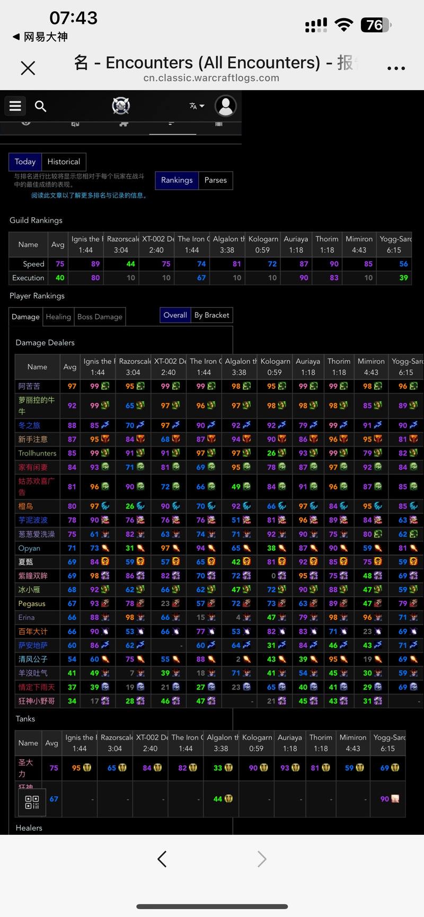Tap the QR code floating icon
Image resolution: width=424 pixels, height=917 pixels.
point(32,802)
